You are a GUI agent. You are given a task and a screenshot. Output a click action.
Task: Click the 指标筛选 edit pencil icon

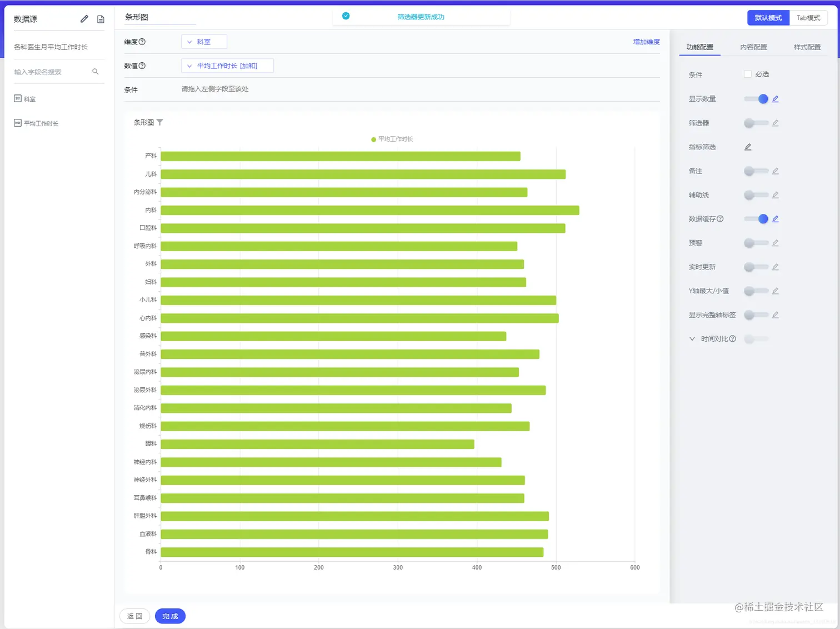[748, 147]
